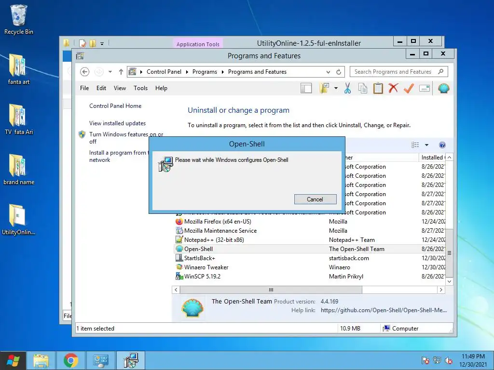Select the StartIsBack+ program entry

310,258
